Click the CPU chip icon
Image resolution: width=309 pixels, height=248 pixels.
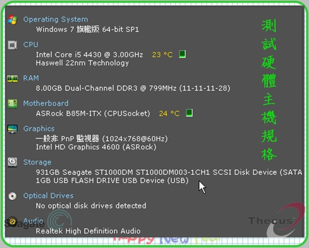pyautogui.click(x=12, y=45)
